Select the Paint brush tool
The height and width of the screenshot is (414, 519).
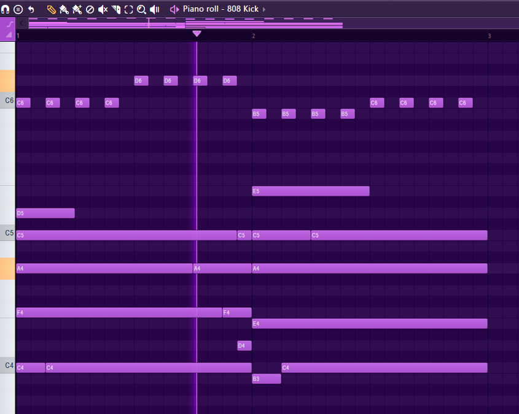click(64, 9)
